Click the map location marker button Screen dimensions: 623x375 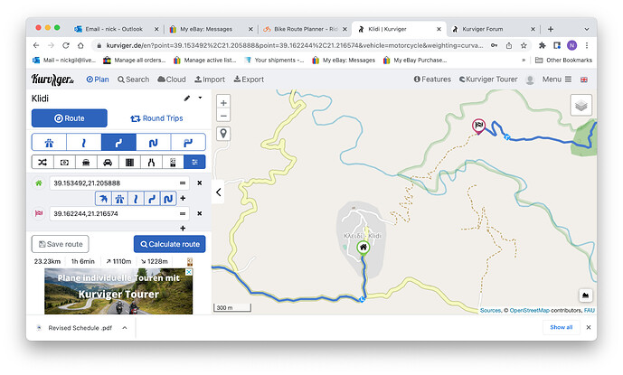click(223, 134)
